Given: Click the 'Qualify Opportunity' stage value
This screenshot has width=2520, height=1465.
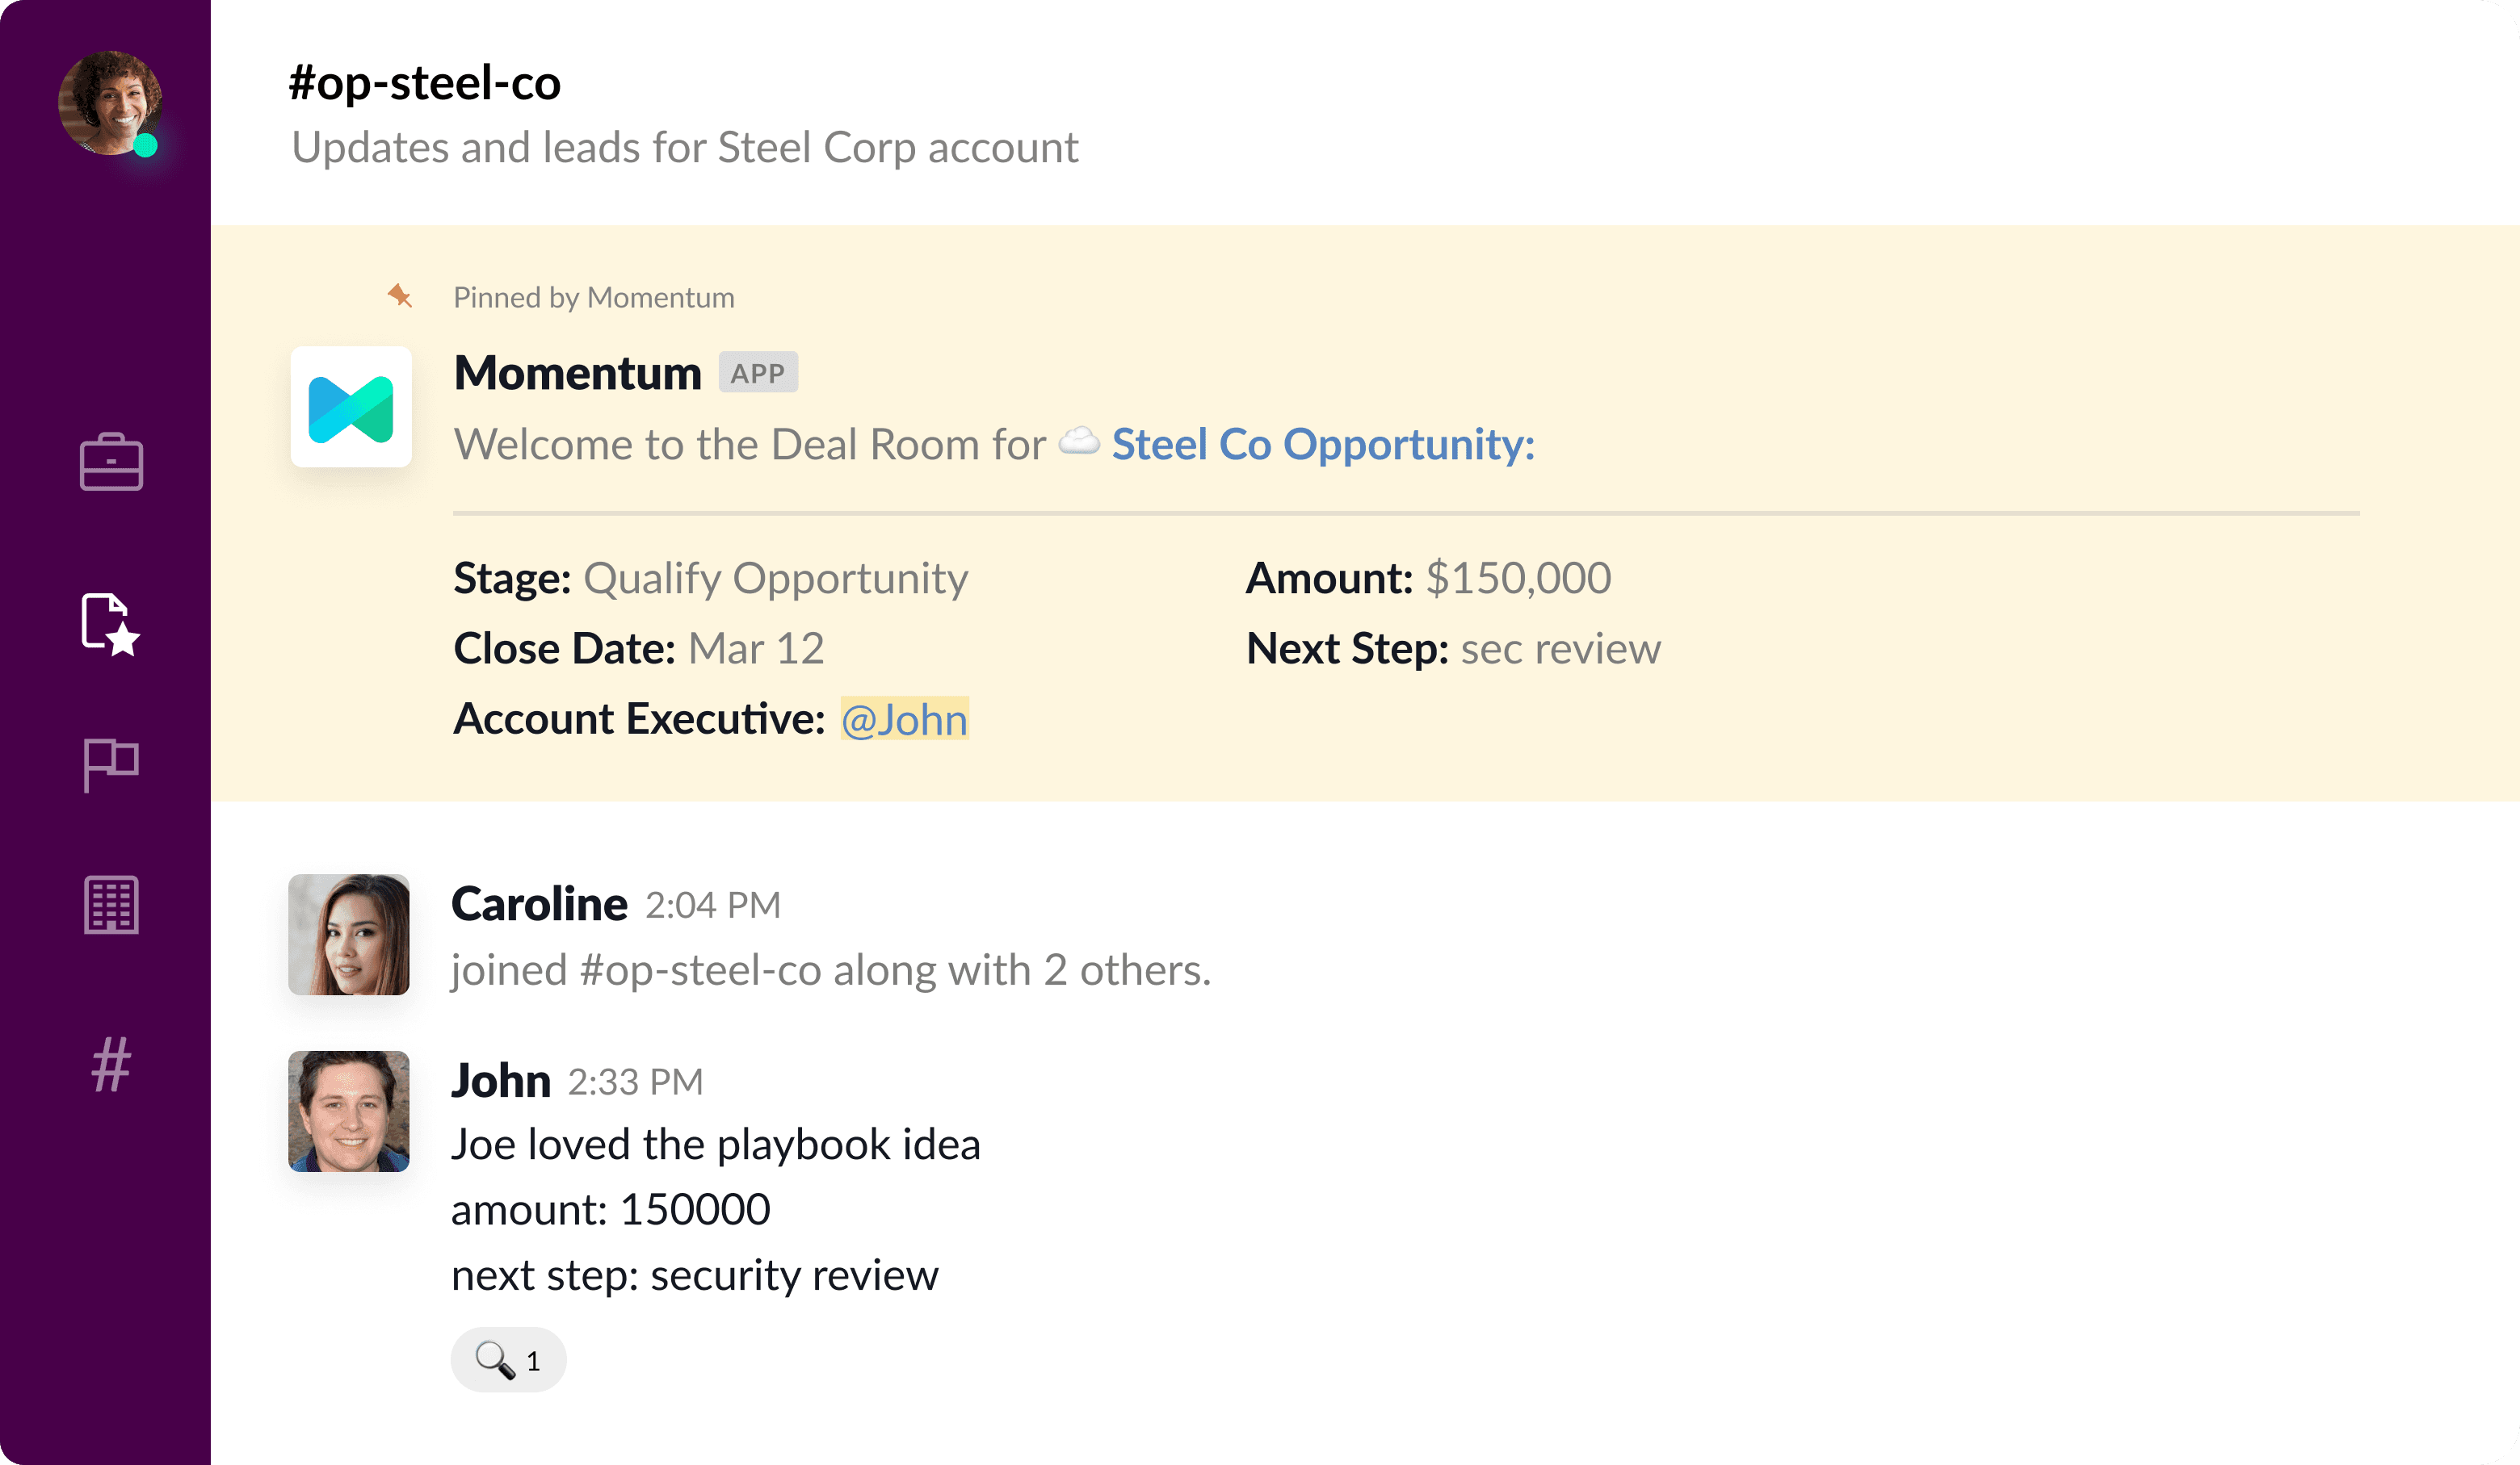Looking at the screenshot, I should tap(776, 579).
